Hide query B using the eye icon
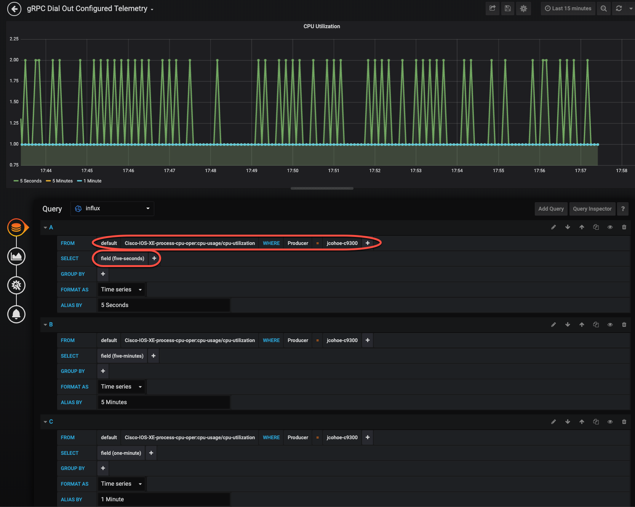Image resolution: width=635 pixels, height=507 pixels. pos(610,325)
